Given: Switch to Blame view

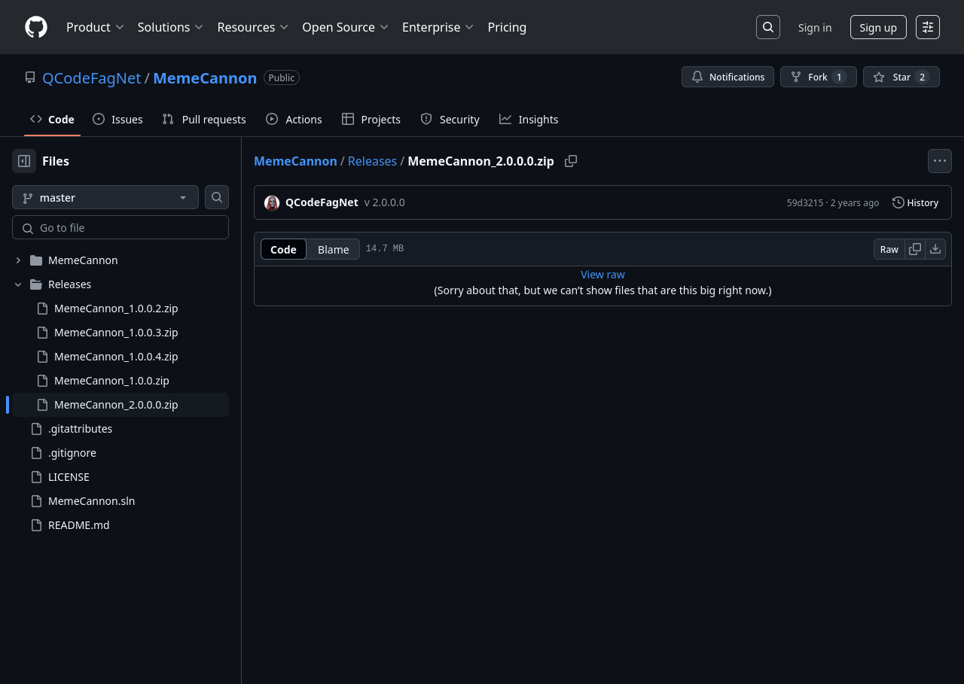Looking at the screenshot, I should point(333,249).
